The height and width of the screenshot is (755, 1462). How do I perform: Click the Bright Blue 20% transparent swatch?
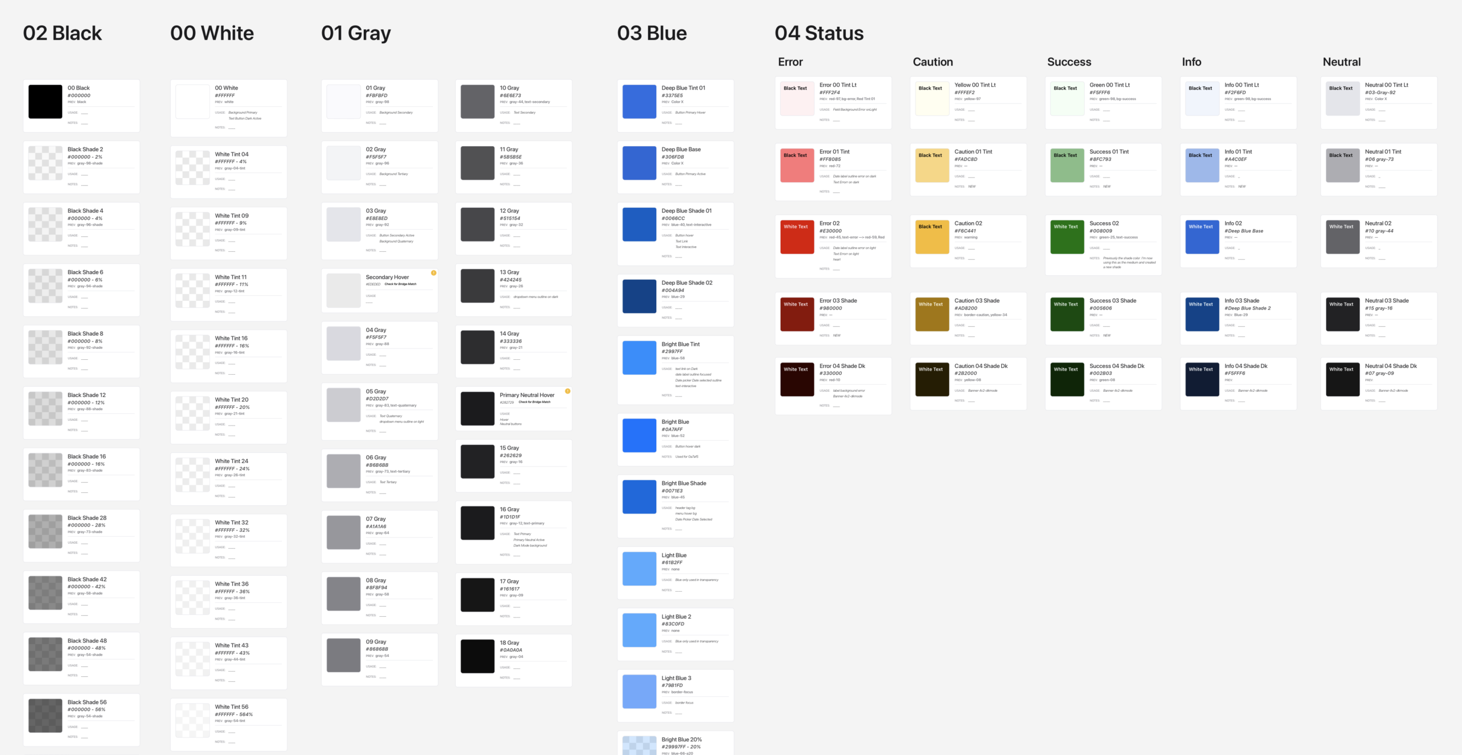coord(638,745)
